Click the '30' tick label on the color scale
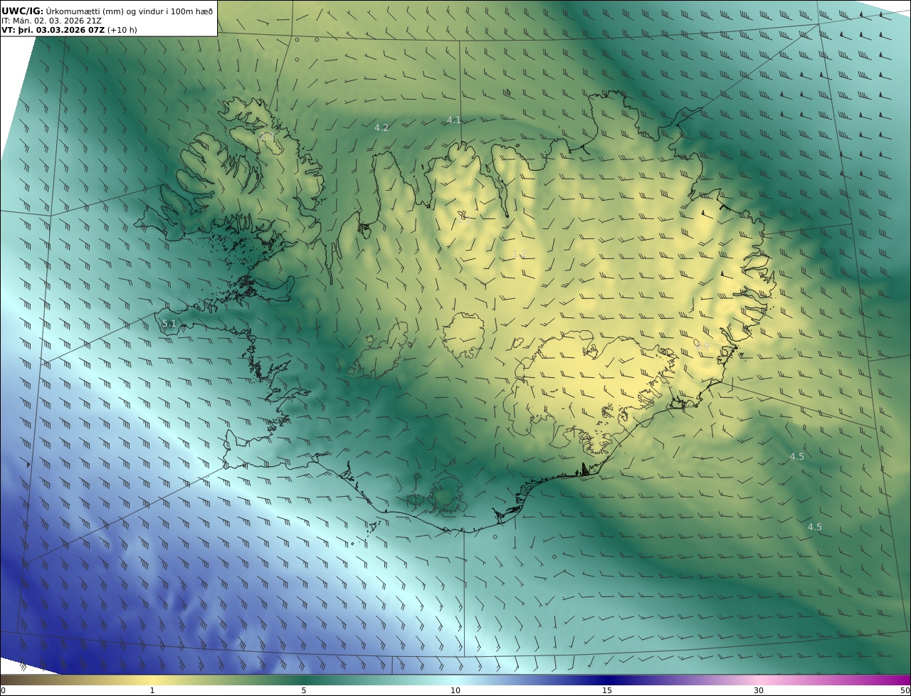911x696 pixels. (x=759, y=690)
